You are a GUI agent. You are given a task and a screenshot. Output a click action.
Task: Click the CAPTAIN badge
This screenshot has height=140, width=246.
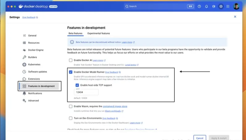(53, 6)
